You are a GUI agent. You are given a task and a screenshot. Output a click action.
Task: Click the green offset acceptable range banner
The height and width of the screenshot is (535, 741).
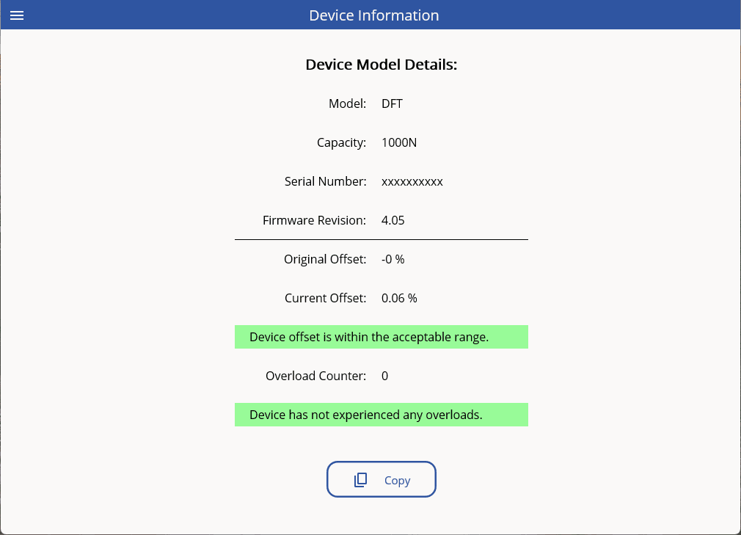pos(381,337)
